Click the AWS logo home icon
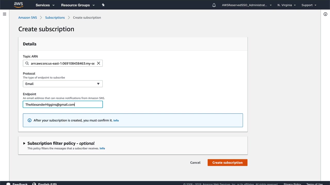Viewport: 330px width, 185px height. (x=19, y=5)
